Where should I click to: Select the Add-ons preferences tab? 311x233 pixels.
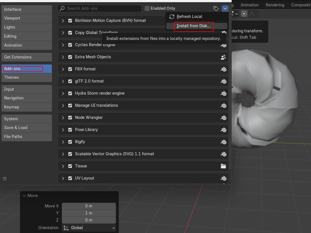coord(27,69)
